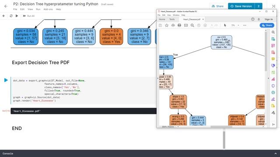
Task: Switch to the Acrobat Home tab
Action: tap(162, 19)
